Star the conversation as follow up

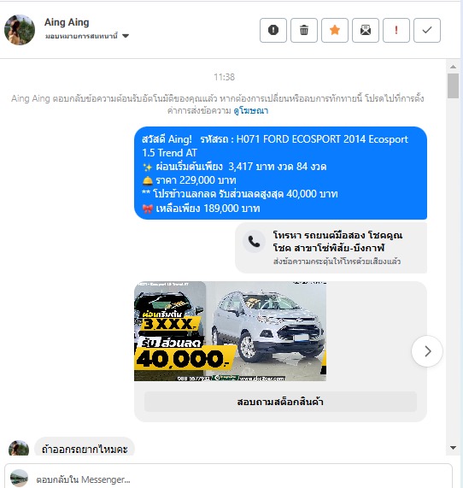[335, 30]
